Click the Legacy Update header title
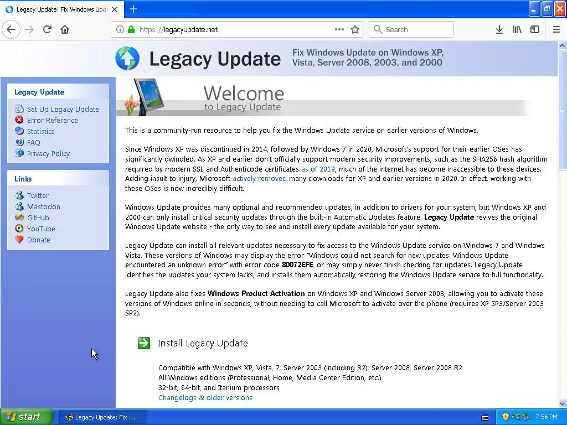The height and width of the screenshot is (425, 567). click(x=215, y=59)
